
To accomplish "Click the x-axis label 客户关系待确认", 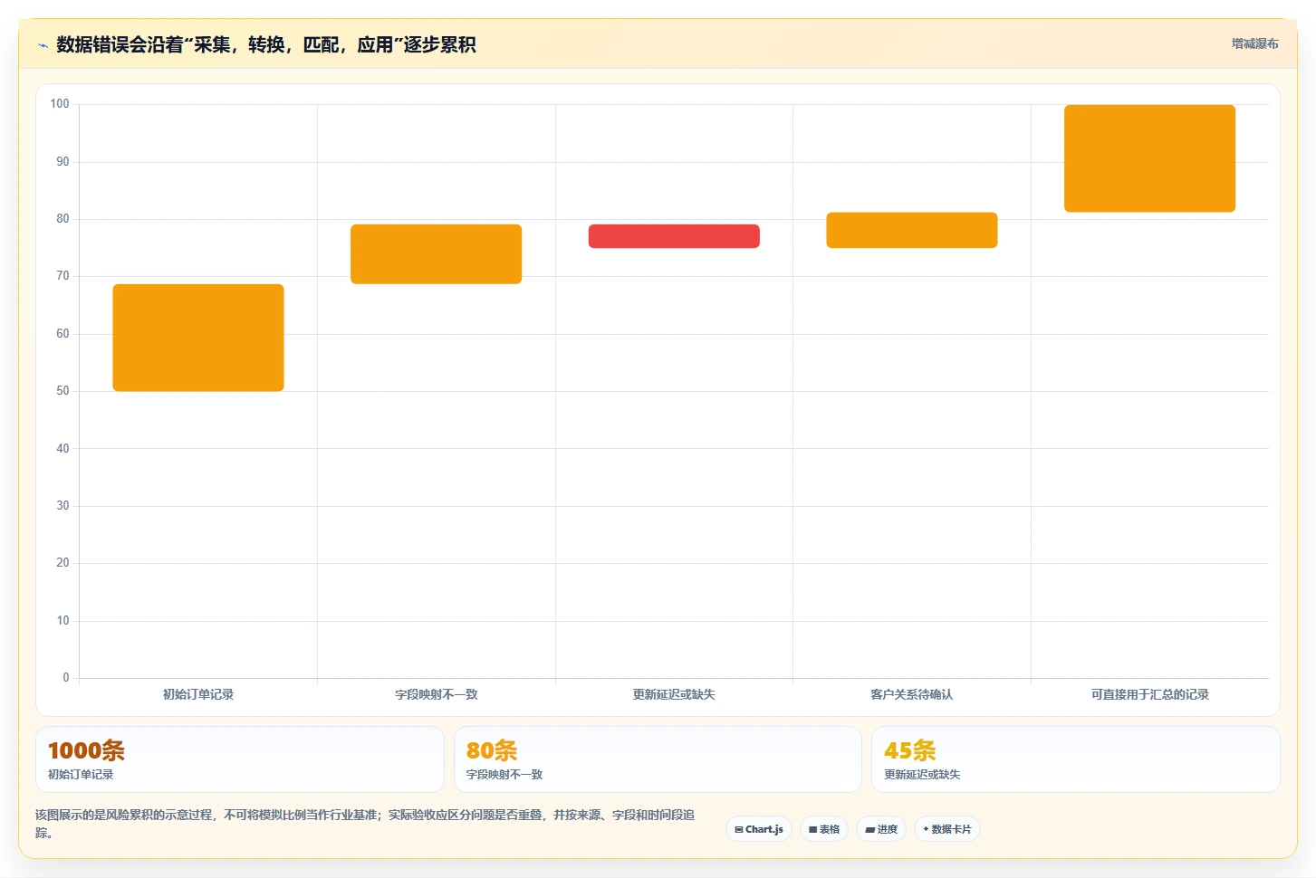I will 912,694.
